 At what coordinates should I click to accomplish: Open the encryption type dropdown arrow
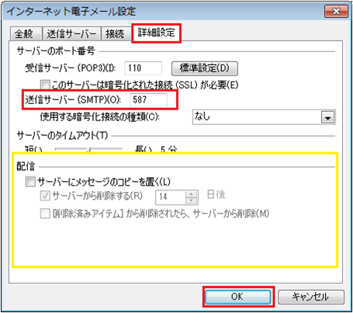(x=327, y=117)
